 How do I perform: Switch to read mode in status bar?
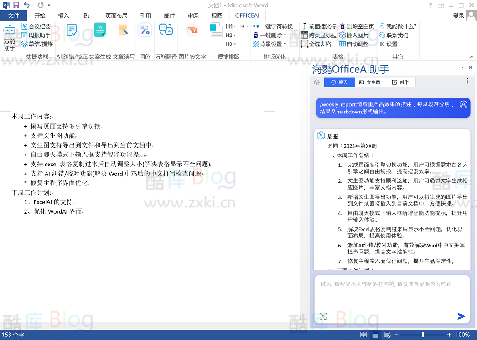coord(363,335)
